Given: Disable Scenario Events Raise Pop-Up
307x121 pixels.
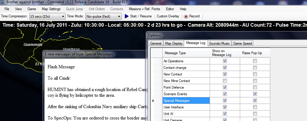Looking at the screenshot, I should pyautogui.click(x=255, y=94).
